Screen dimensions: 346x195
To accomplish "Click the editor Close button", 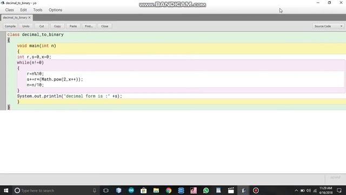I will coord(104,26).
